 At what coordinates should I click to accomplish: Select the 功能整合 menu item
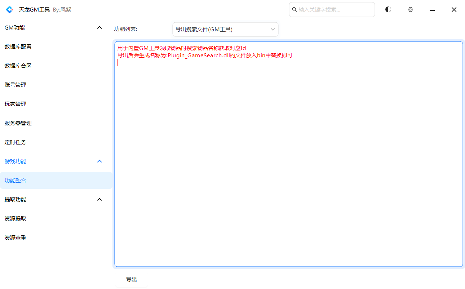click(15, 181)
